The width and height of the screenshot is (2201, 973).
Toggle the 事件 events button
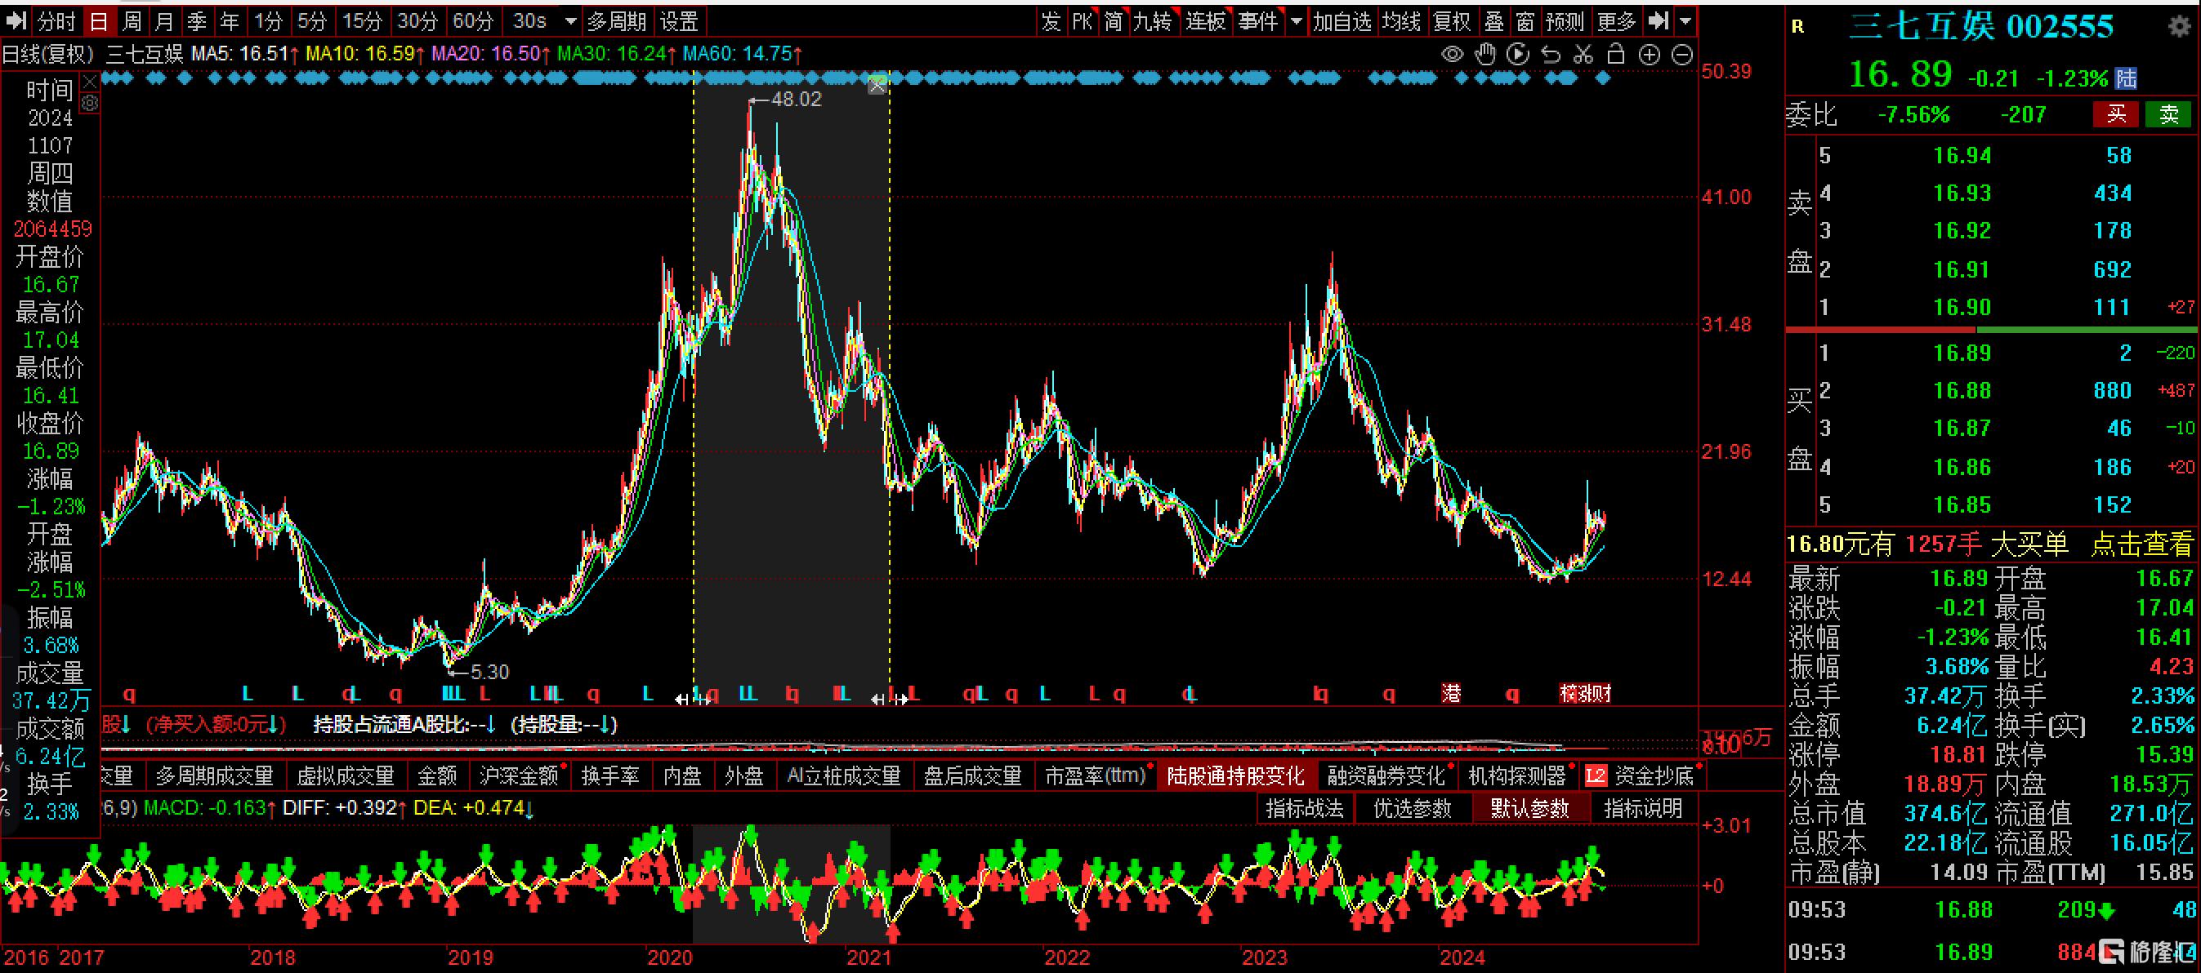[x=1257, y=21]
